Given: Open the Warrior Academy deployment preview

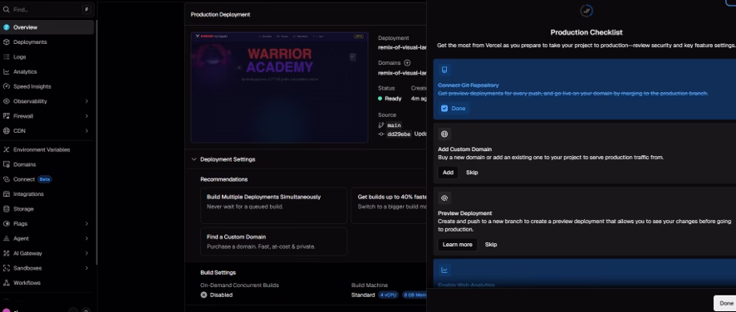Looking at the screenshot, I should pos(279,87).
